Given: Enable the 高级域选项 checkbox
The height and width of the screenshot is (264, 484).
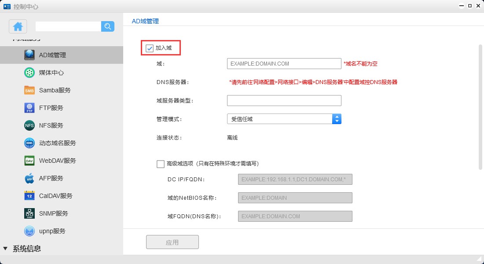Looking at the screenshot, I should point(161,164).
